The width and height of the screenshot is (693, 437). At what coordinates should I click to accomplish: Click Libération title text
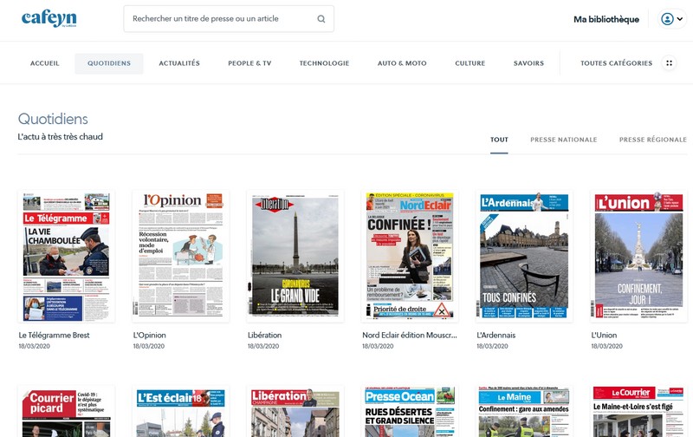click(x=264, y=336)
